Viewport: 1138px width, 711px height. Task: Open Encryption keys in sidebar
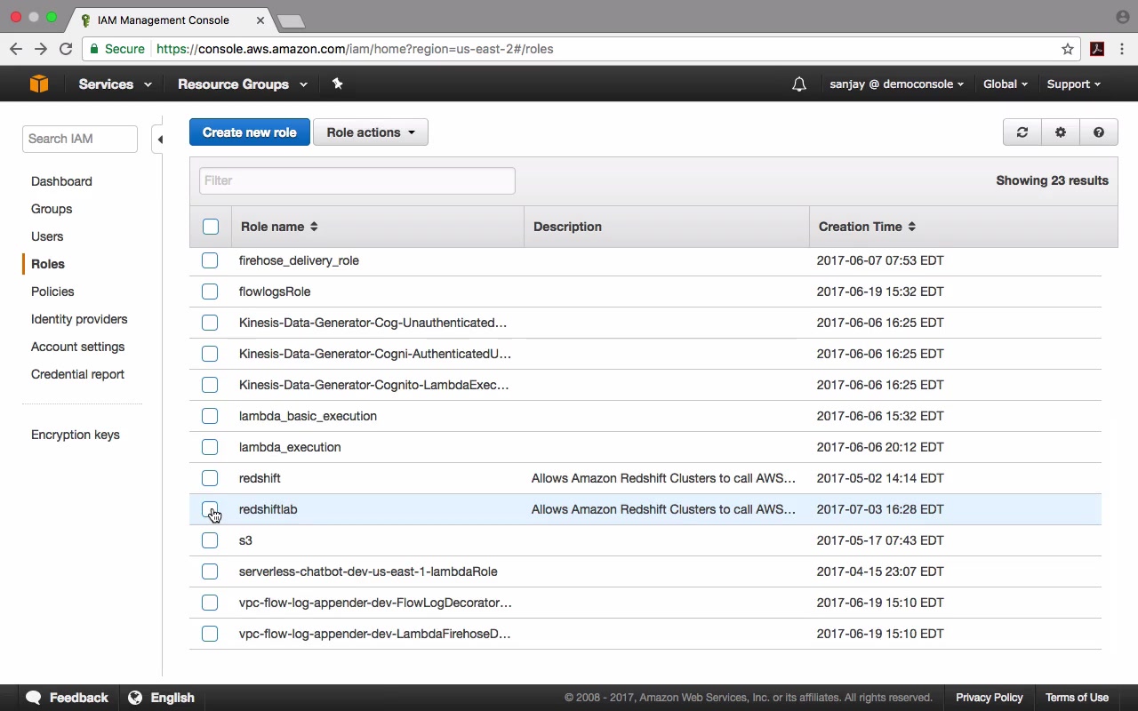coord(76,435)
